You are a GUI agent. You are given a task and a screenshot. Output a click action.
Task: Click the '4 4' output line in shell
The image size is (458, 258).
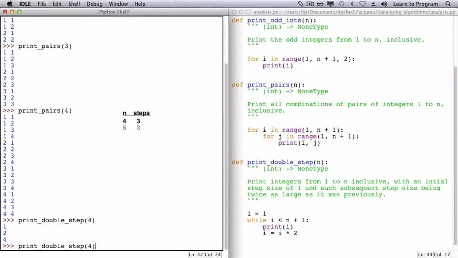[9, 214]
